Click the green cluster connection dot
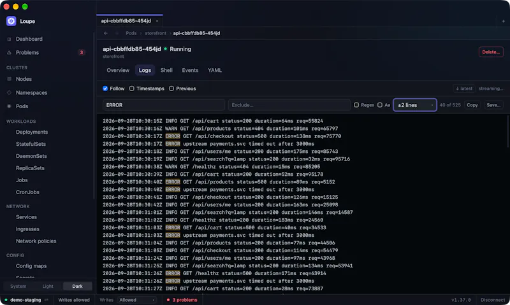The height and width of the screenshot is (305, 510). coord(6,300)
